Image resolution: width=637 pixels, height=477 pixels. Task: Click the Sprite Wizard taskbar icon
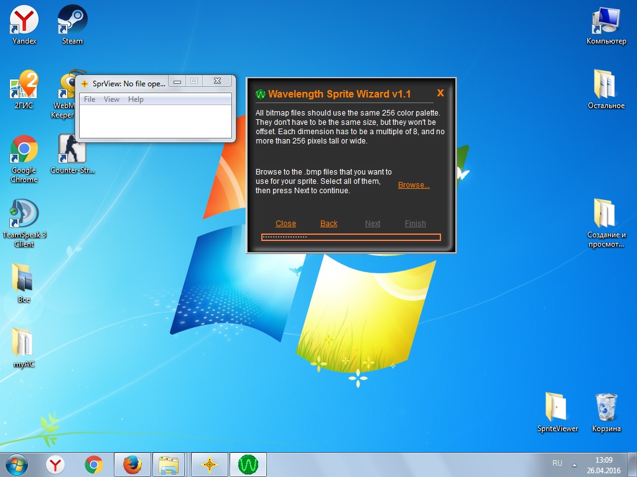coord(248,464)
